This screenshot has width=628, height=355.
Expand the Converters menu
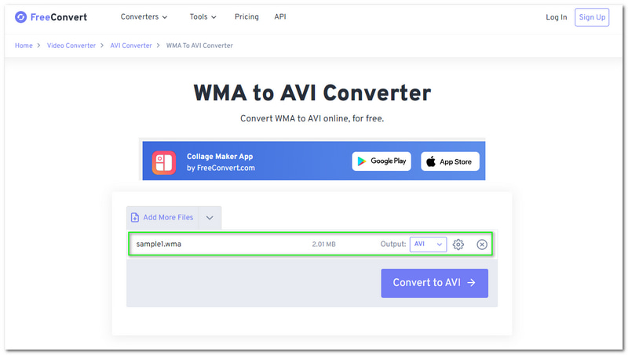[x=144, y=16]
